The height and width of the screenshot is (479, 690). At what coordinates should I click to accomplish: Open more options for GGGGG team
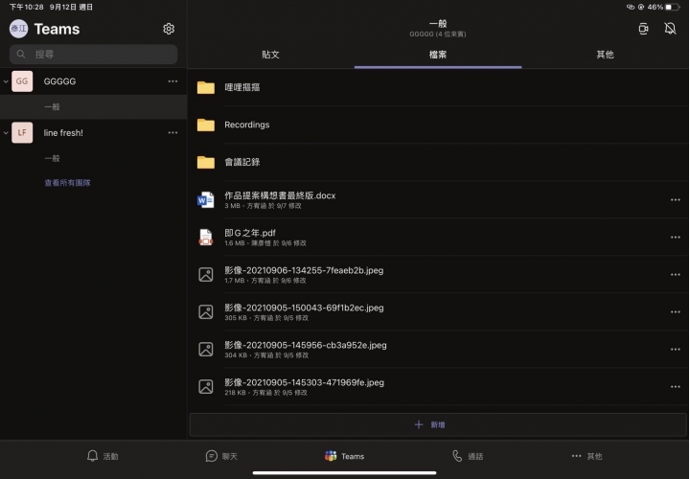tap(172, 81)
